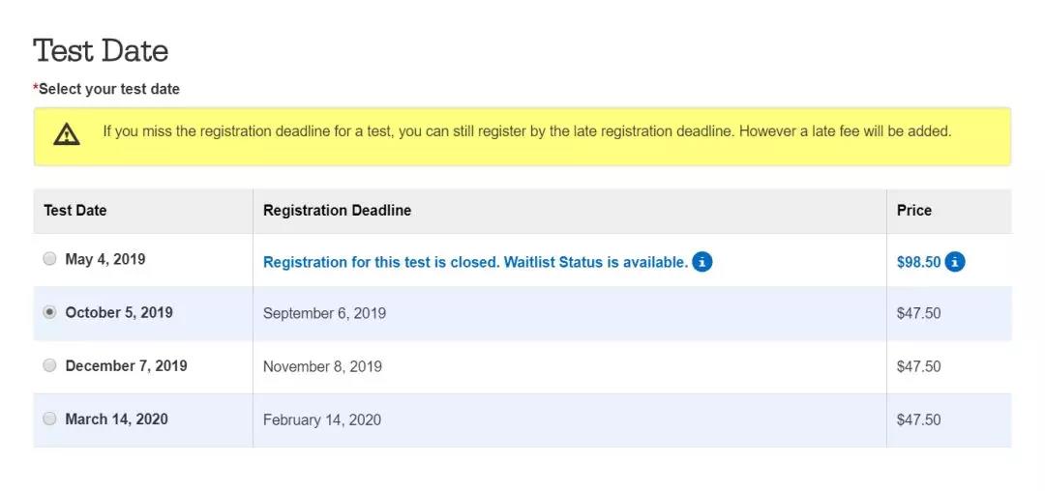Click the November 8, 2019 deadline cell
1045x491 pixels.
(x=322, y=366)
